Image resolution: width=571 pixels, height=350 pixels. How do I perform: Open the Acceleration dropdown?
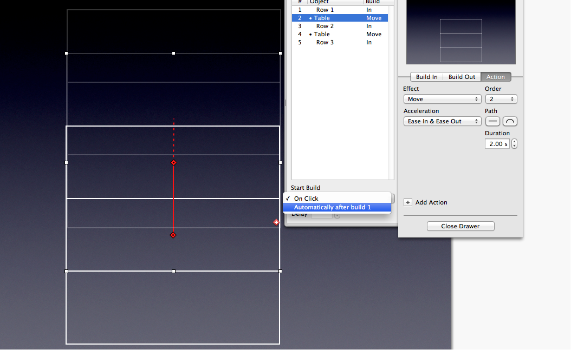pos(442,121)
